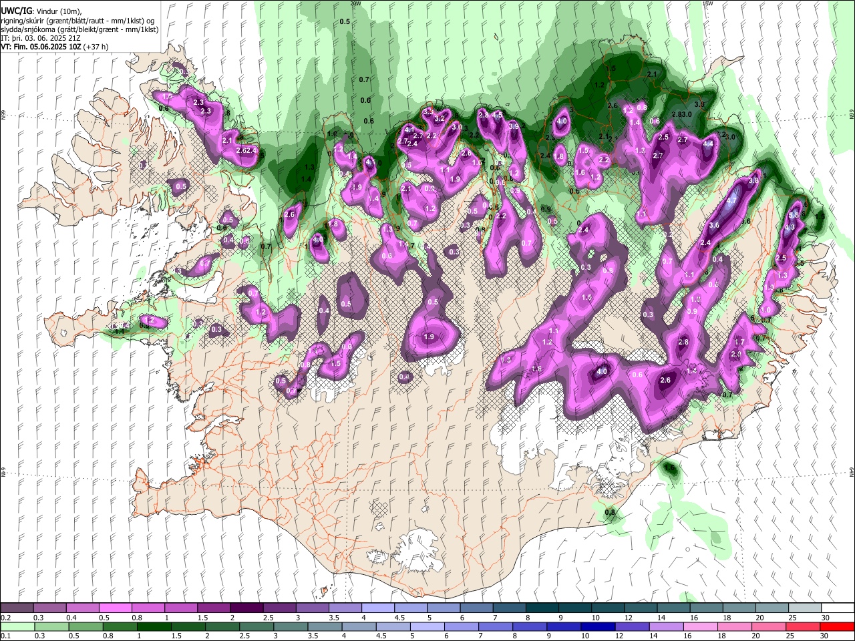Screen dimensions: 855x641
Task: Select the bright pink snow swatch labeled 0.5
Action: pyautogui.click(x=116, y=608)
